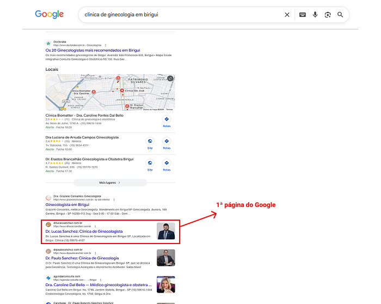Open the agendarconsulta.com favicon
The width and height of the screenshot is (381, 304).
click(x=48, y=278)
